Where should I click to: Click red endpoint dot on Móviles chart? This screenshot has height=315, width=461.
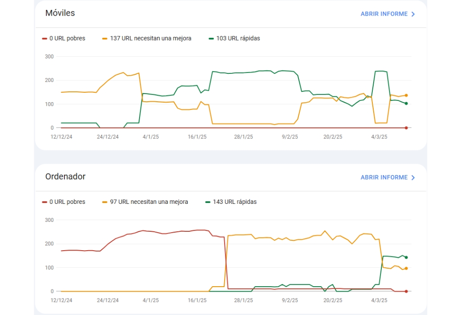click(406, 128)
